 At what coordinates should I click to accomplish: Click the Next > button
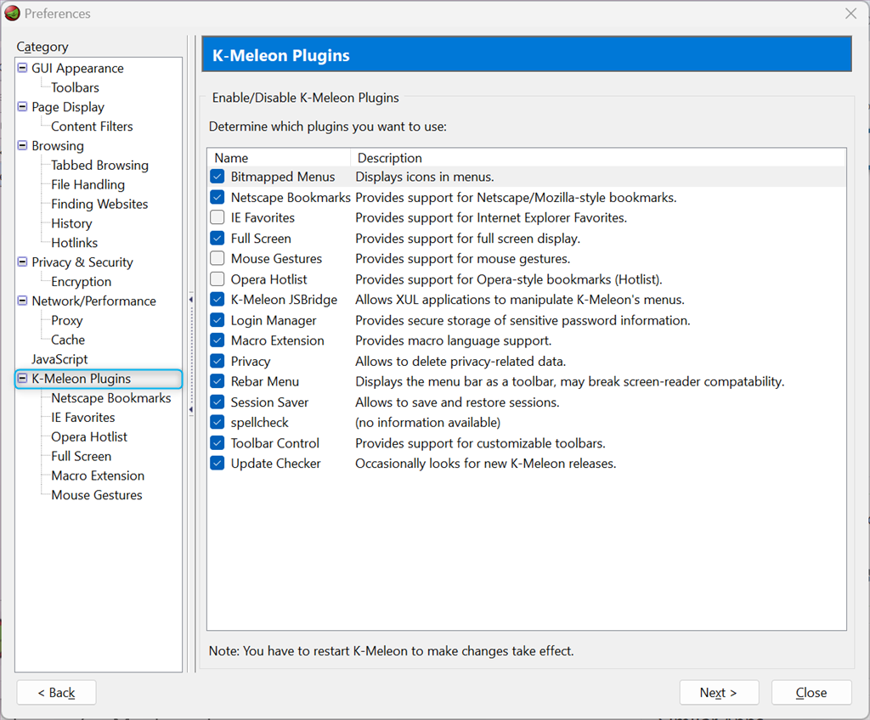[x=719, y=692]
